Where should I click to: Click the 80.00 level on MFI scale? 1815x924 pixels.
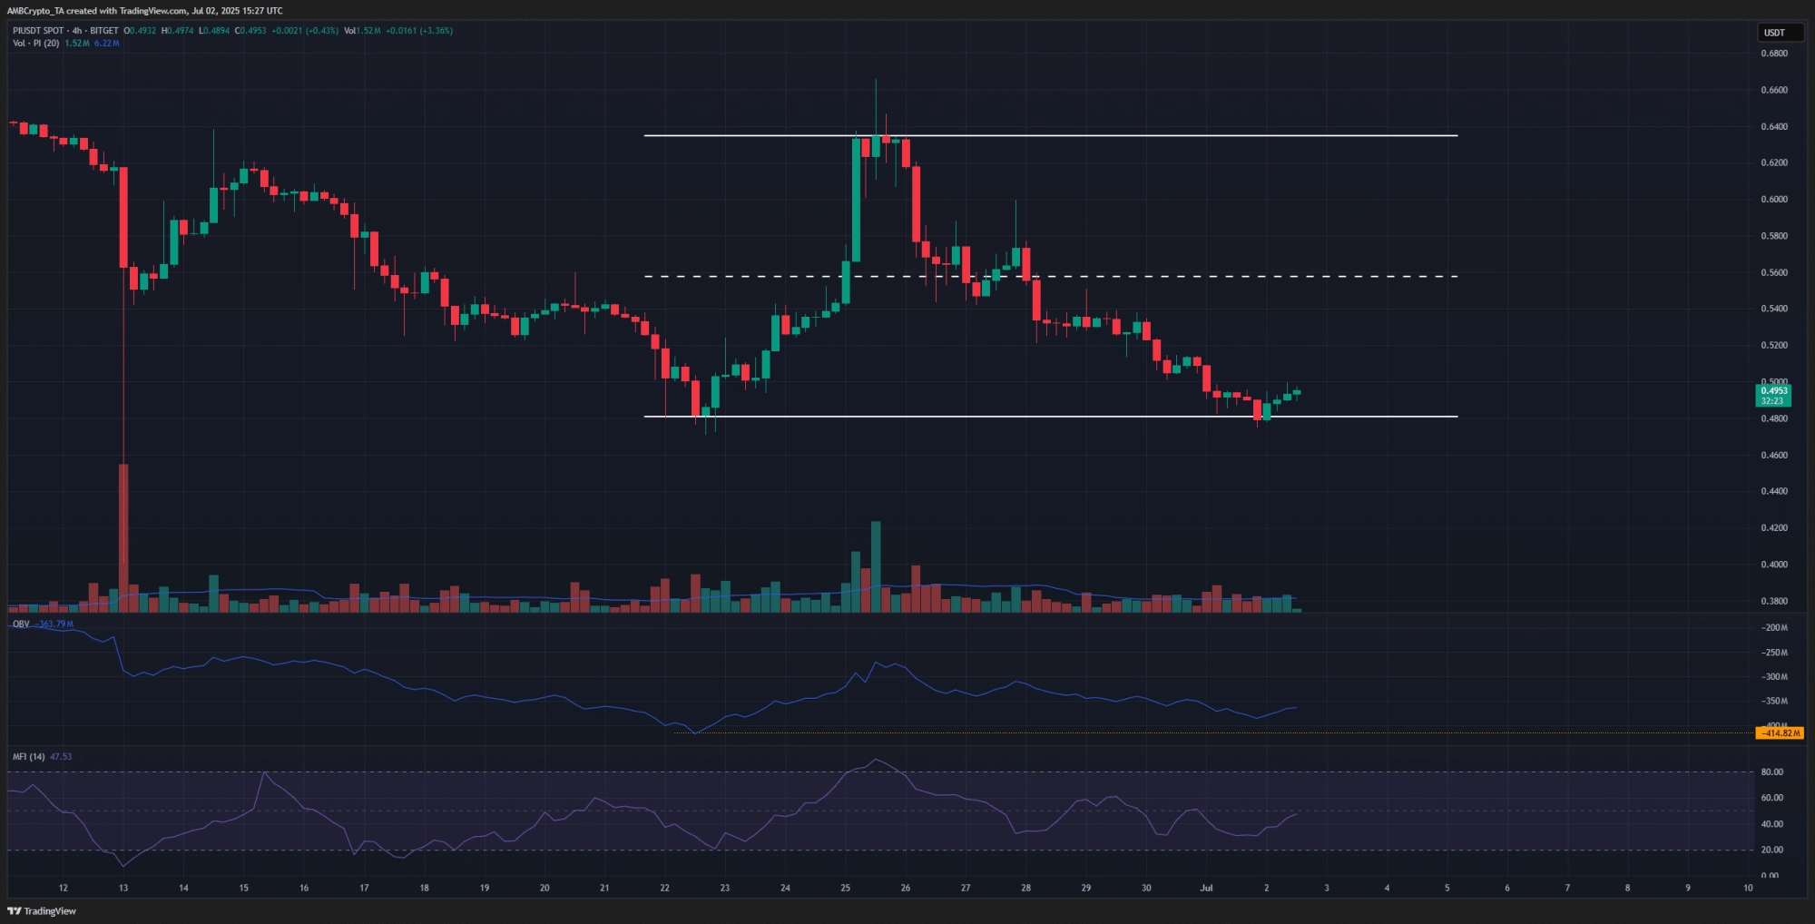coord(1771,772)
